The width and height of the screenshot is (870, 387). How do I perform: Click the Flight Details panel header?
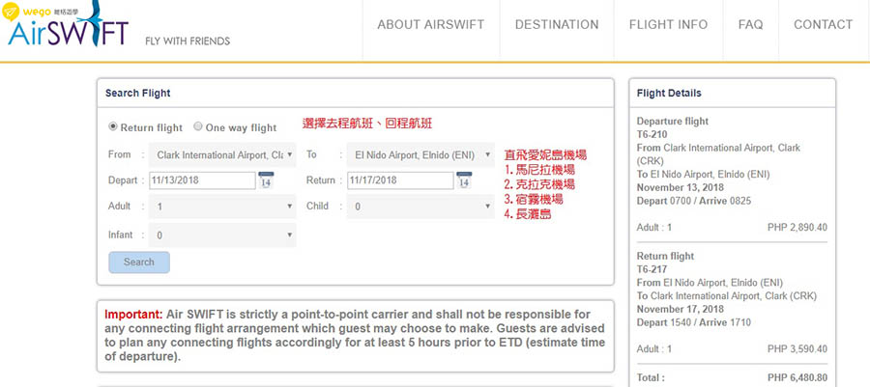click(x=732, y=93)
